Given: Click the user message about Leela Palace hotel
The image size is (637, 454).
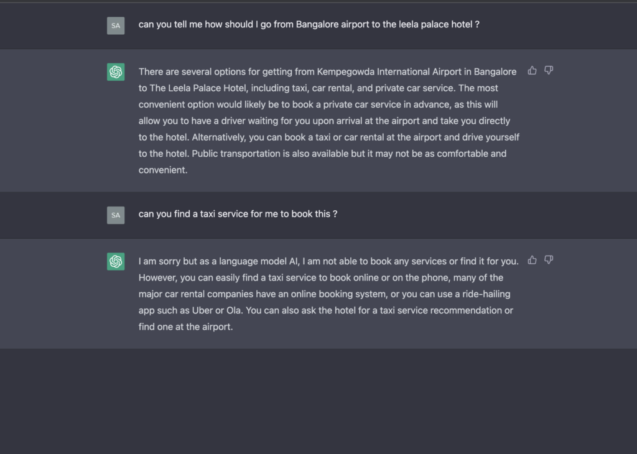Looking at the screenshot, I should point(309,24).
